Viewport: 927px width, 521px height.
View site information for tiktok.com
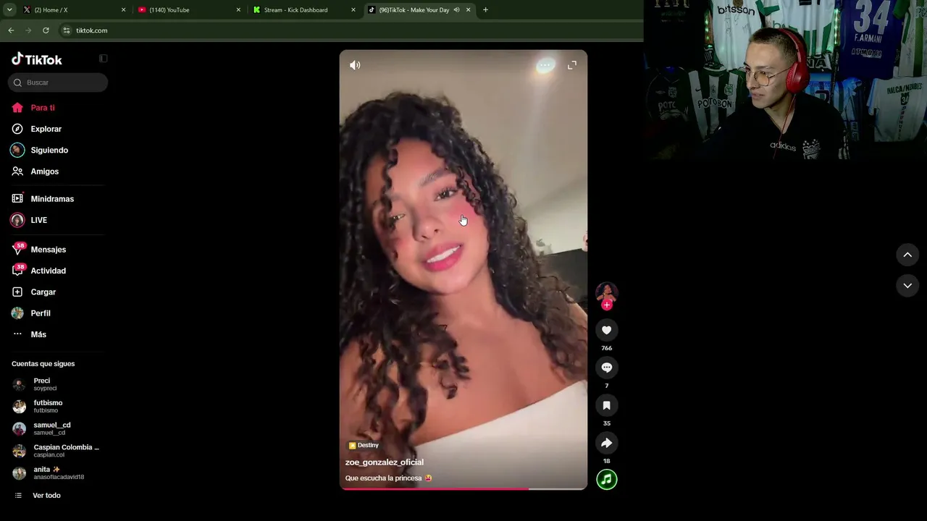[67, 30]
